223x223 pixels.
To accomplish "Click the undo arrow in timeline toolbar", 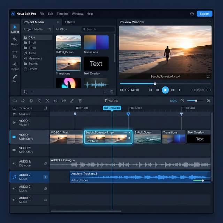I will click(15, 101).
